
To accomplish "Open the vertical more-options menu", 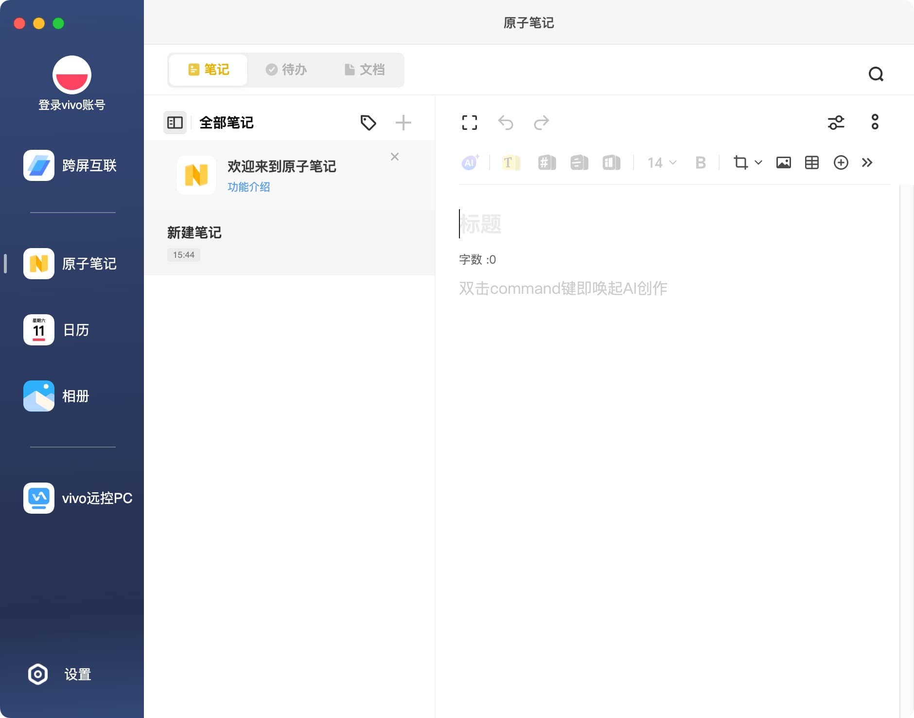I will point(875,122).
